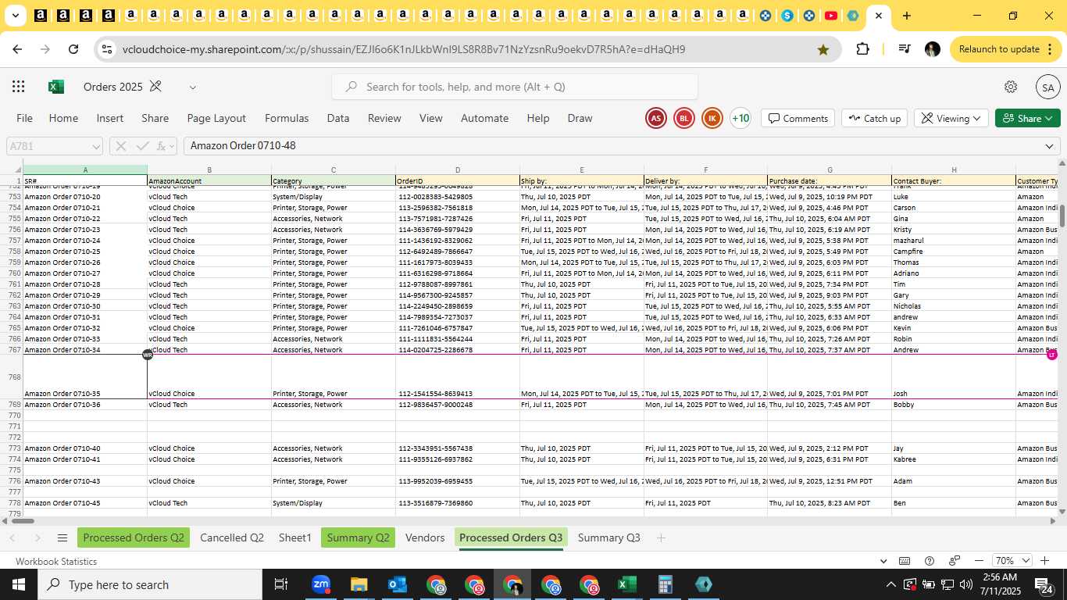Click the Search for tools, help box
The image size is (1067, 600).
pyautogui.click(x=515, y=87)
